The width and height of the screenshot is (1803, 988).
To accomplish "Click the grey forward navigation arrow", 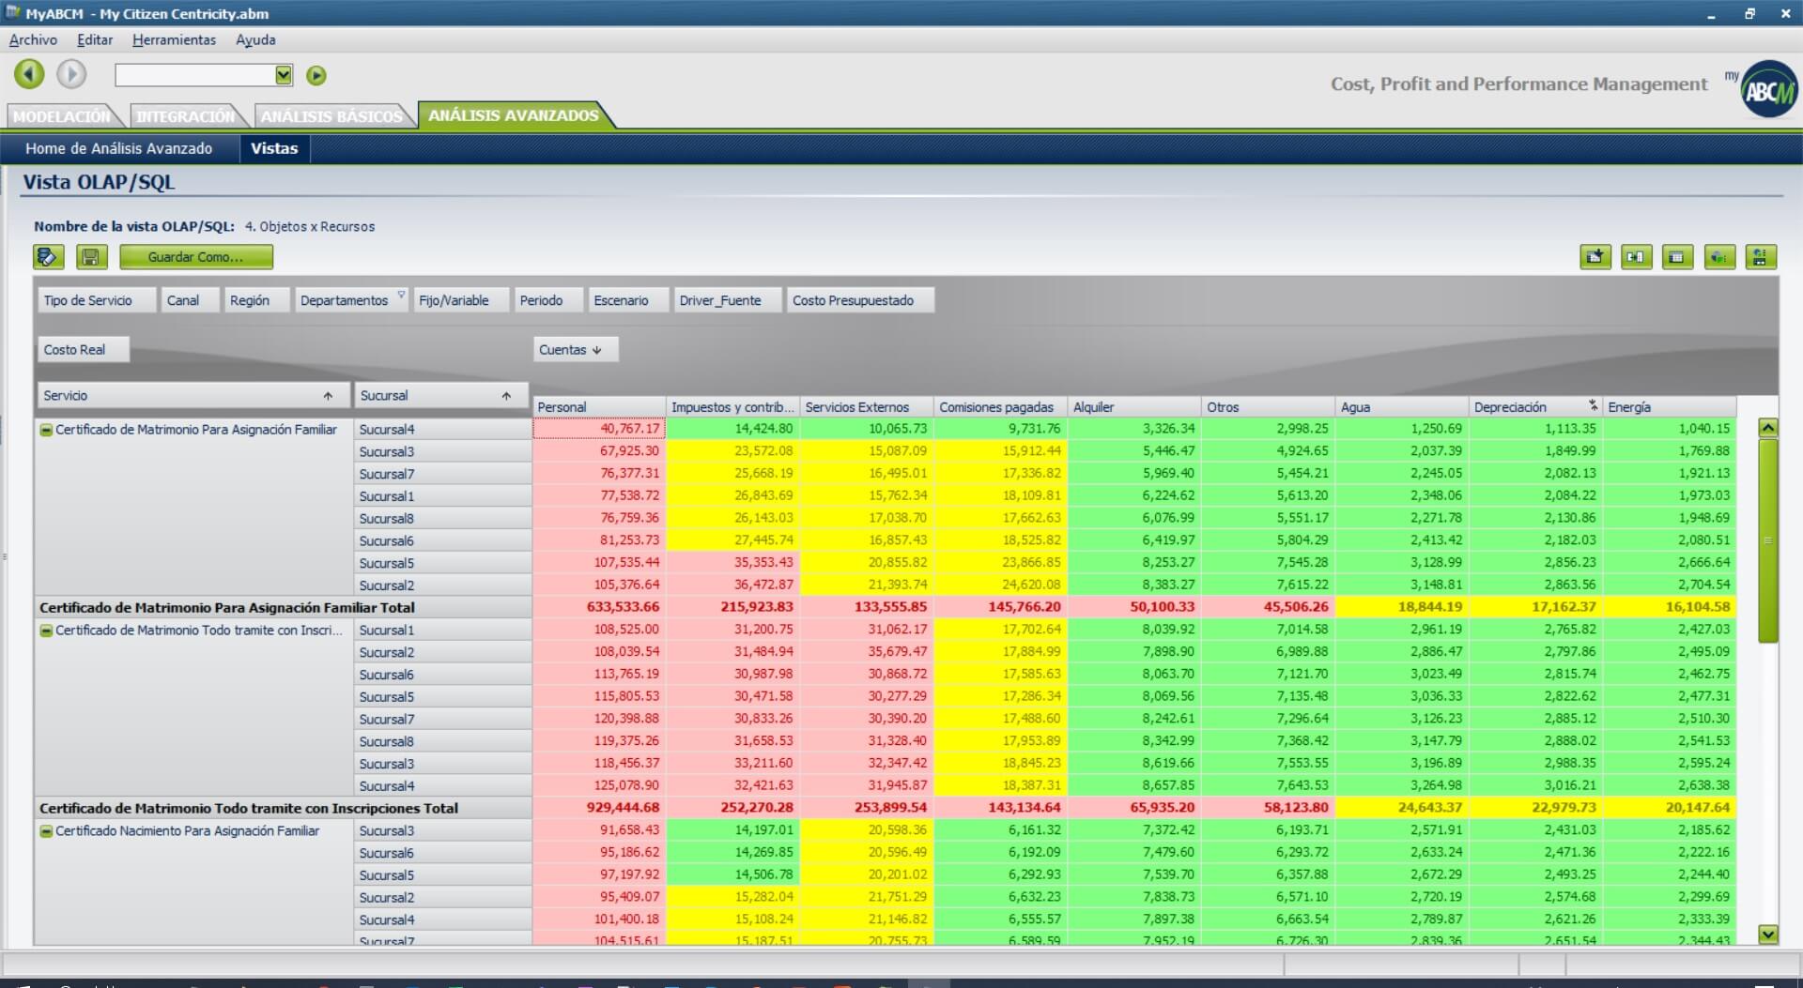I will pos(71,74).
